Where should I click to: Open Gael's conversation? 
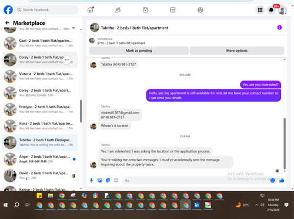coord(39,43)
